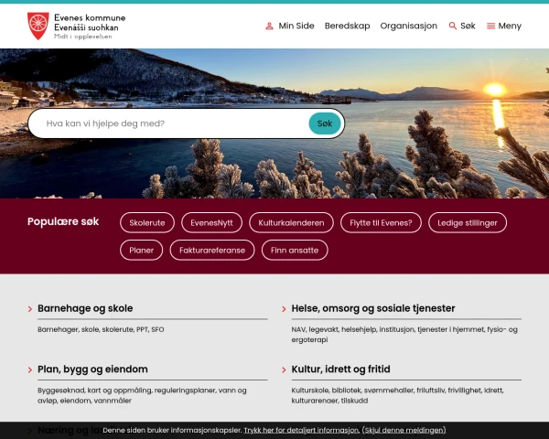Viewport: 549px width, 439px height.
Task: Select the Skolerute popular search
Action: click(147, 222)
